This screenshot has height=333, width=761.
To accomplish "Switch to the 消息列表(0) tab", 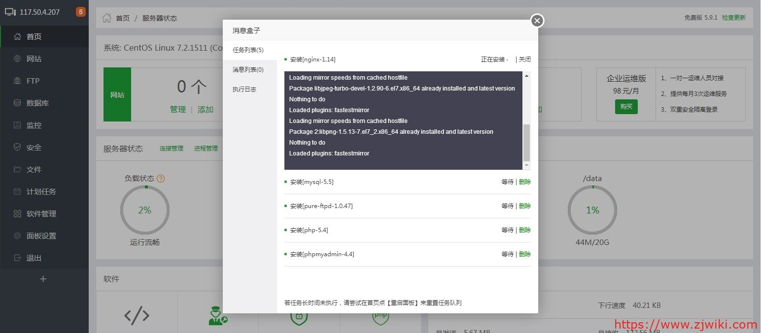I will coord(248,70).
